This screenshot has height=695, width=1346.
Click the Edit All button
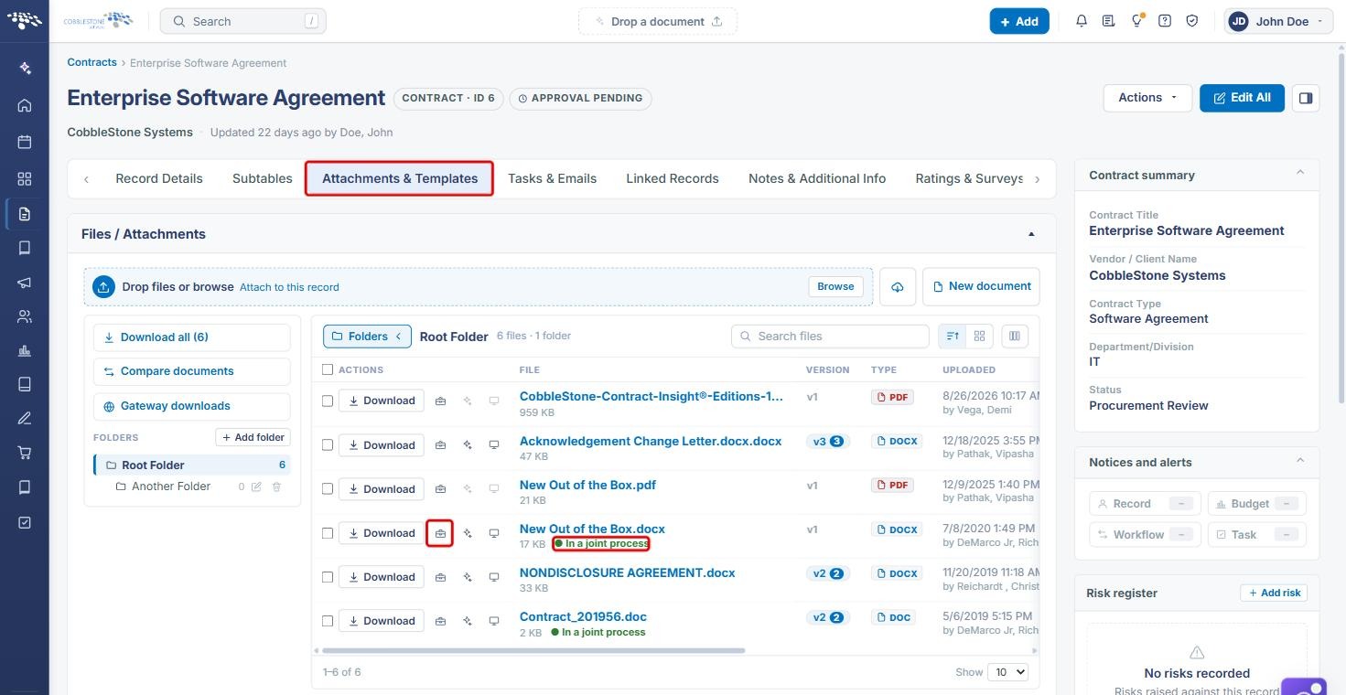tap(1242, 98)
